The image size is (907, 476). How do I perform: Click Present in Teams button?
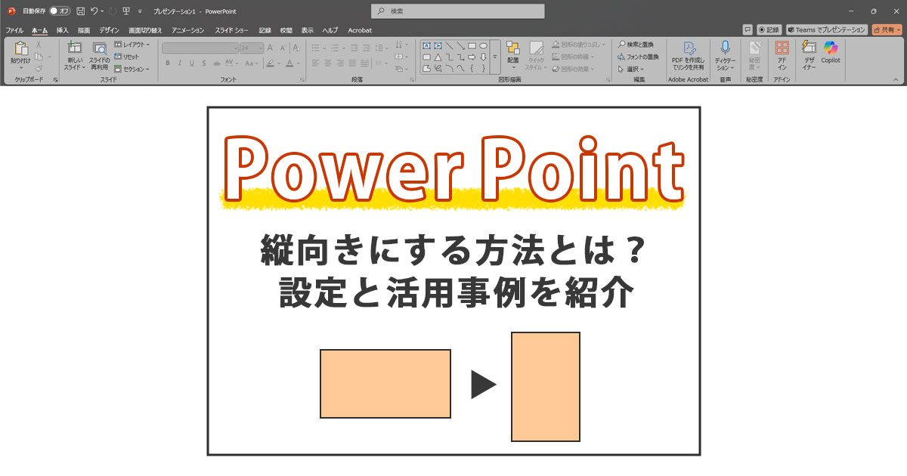tap(826, 29)
